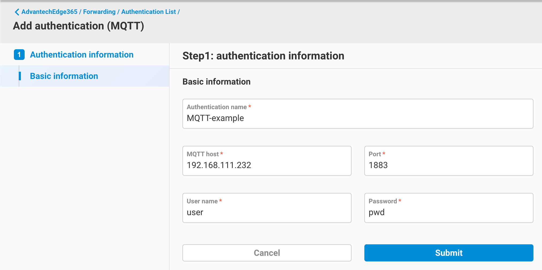
Task: Select step indicator numbered 1
Action: [19, 55]
